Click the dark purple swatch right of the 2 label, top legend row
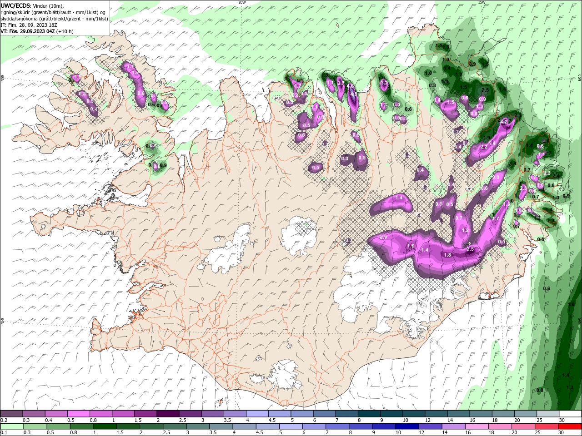 (x=167, y=414)
